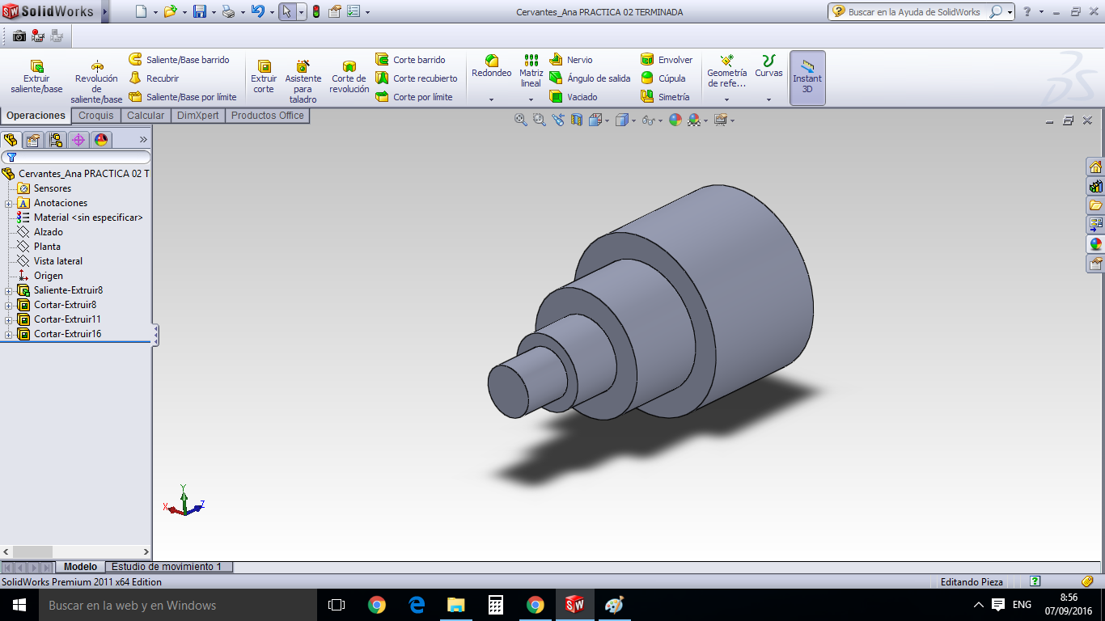Image resolution: width=1105 pixels, height=621 pixels.
Task: Select the Corte de revolución tool
Action: pos(349,77)
